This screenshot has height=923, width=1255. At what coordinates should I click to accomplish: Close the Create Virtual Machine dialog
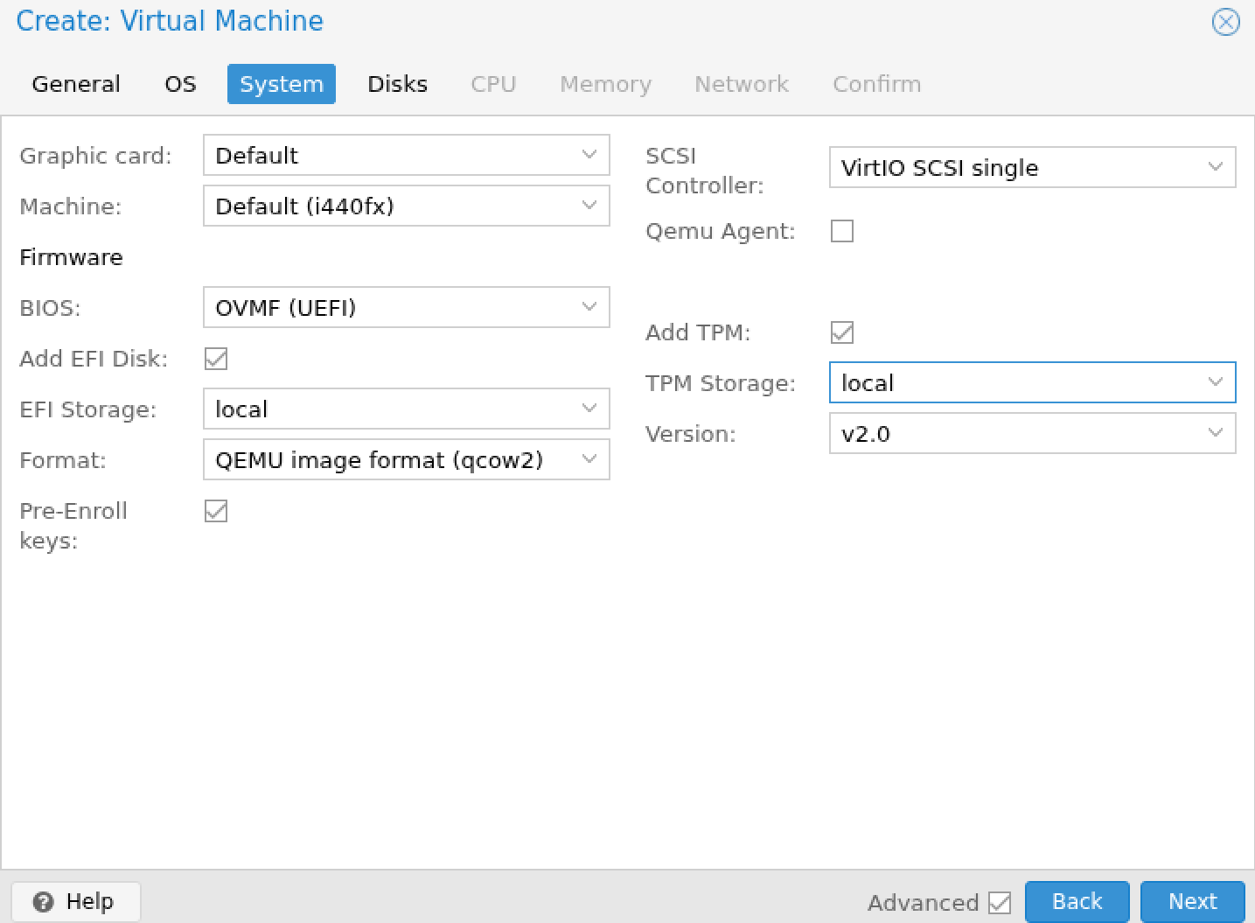click(x=1225, y=22)
